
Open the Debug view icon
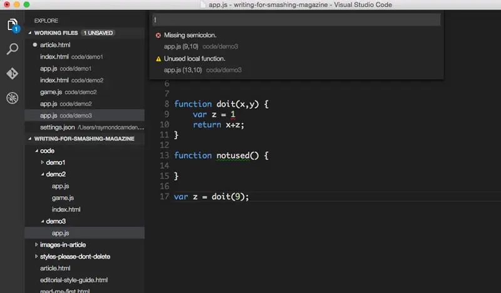(13, 98)
